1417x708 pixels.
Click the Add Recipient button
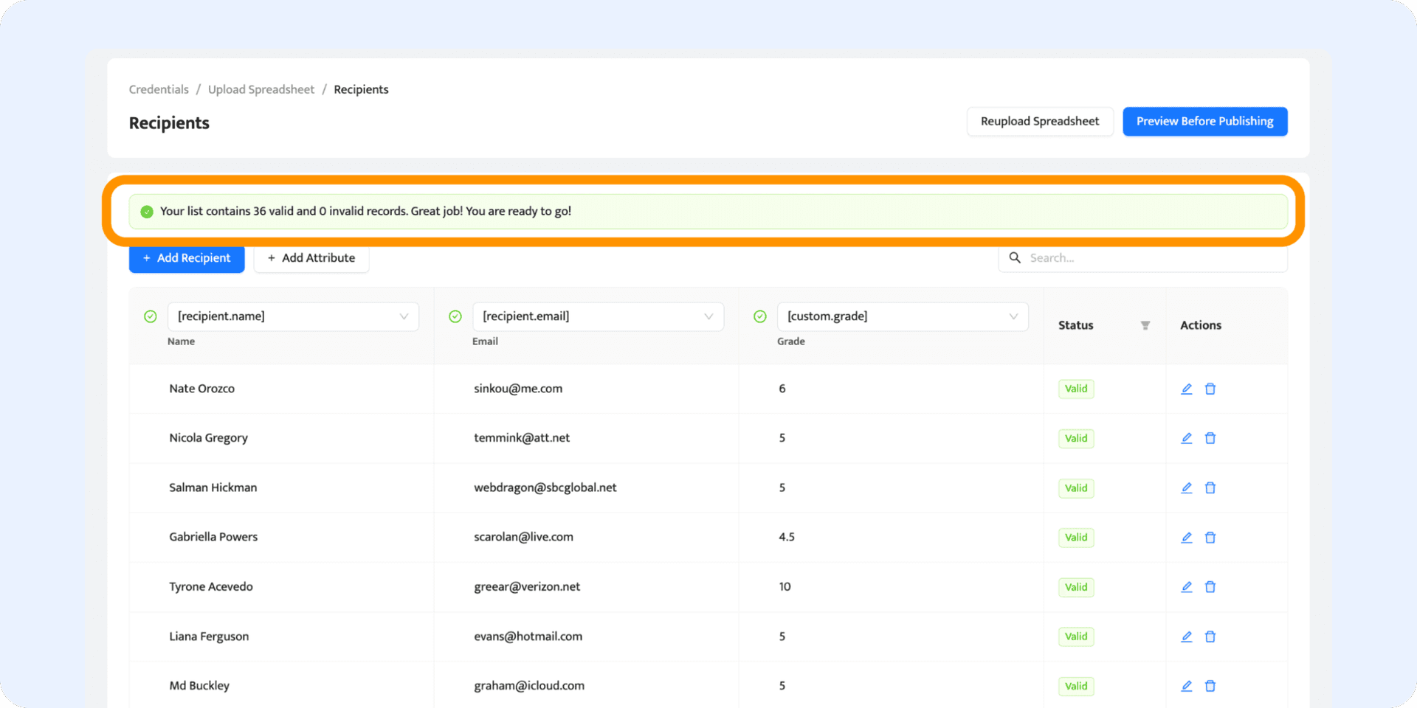[187, 258]
